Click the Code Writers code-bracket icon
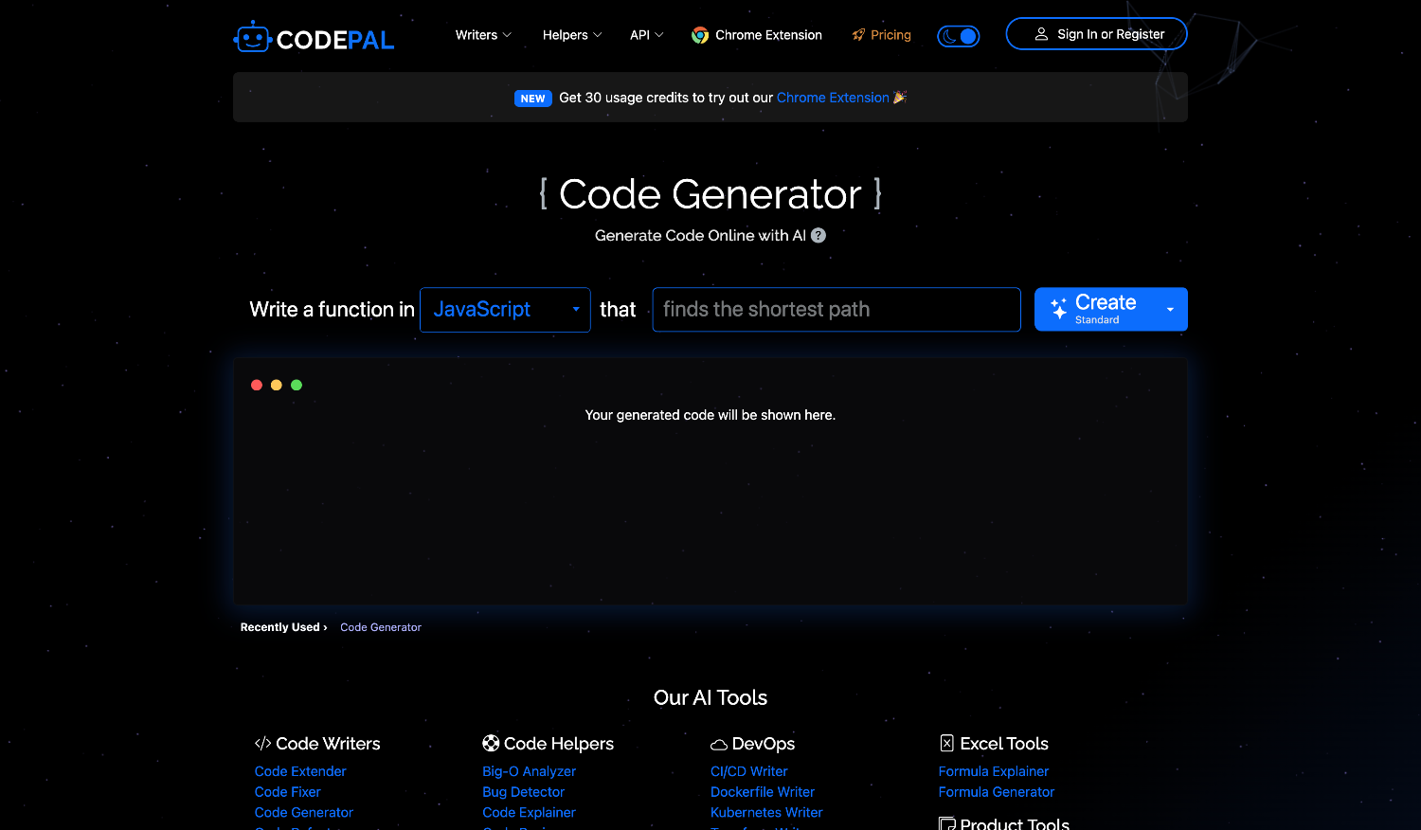 (262, 744)
